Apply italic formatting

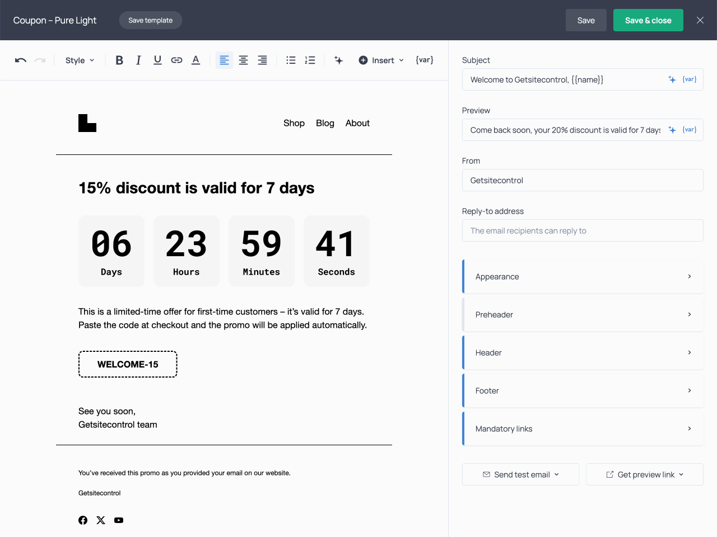138,60
